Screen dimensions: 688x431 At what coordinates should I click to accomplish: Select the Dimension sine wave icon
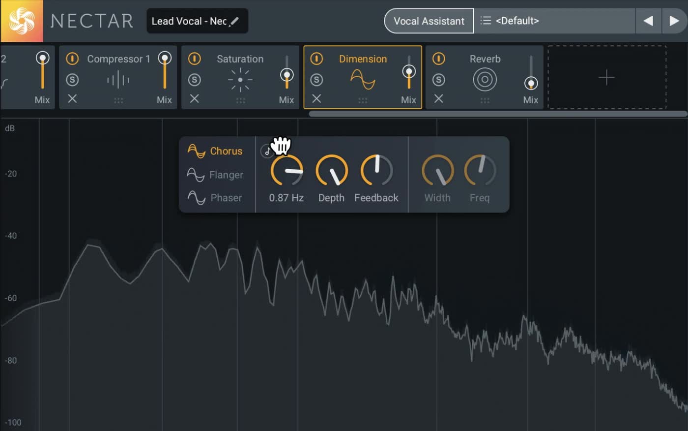(x=363, y=80)
